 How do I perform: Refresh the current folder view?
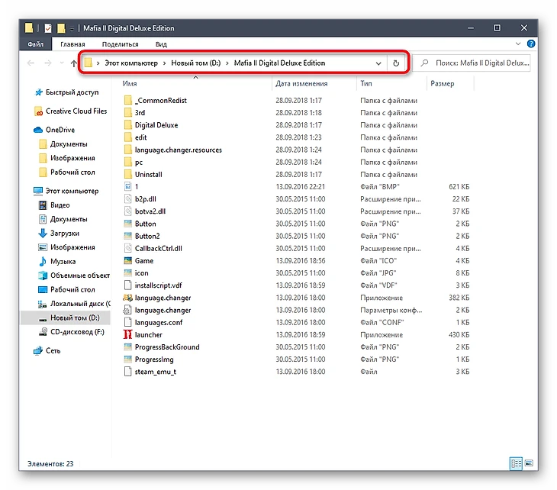pos(396,63)
